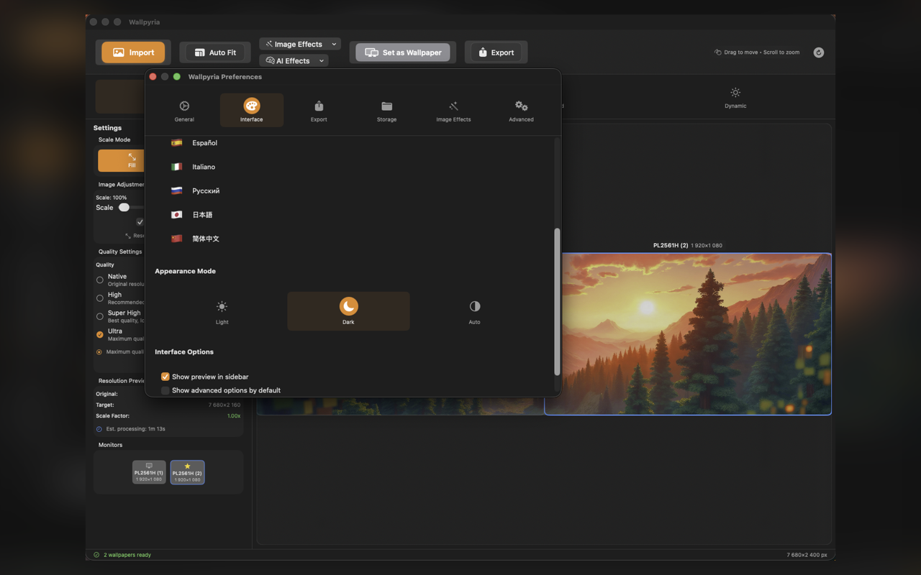
Task: Select Español language flag
Action: (176, 142)
